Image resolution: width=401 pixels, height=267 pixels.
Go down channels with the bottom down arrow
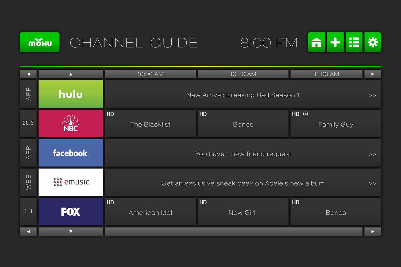click(71, 231)
